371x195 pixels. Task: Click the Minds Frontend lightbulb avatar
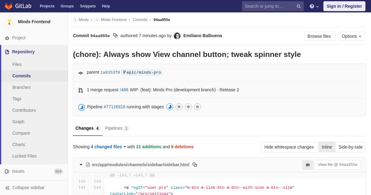(9, 22)
